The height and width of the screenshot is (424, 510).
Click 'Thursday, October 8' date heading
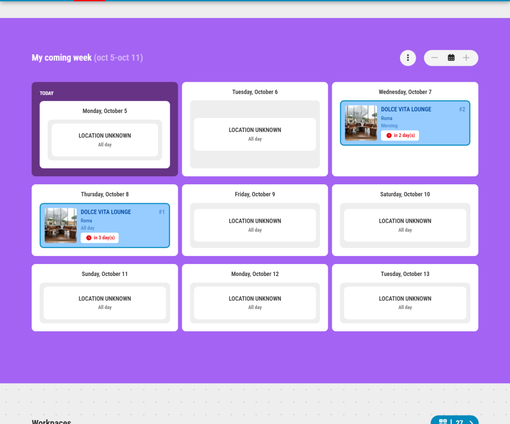[105, 194]
